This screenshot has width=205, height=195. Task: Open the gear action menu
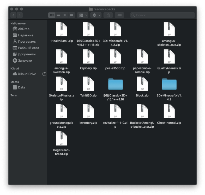96,15
